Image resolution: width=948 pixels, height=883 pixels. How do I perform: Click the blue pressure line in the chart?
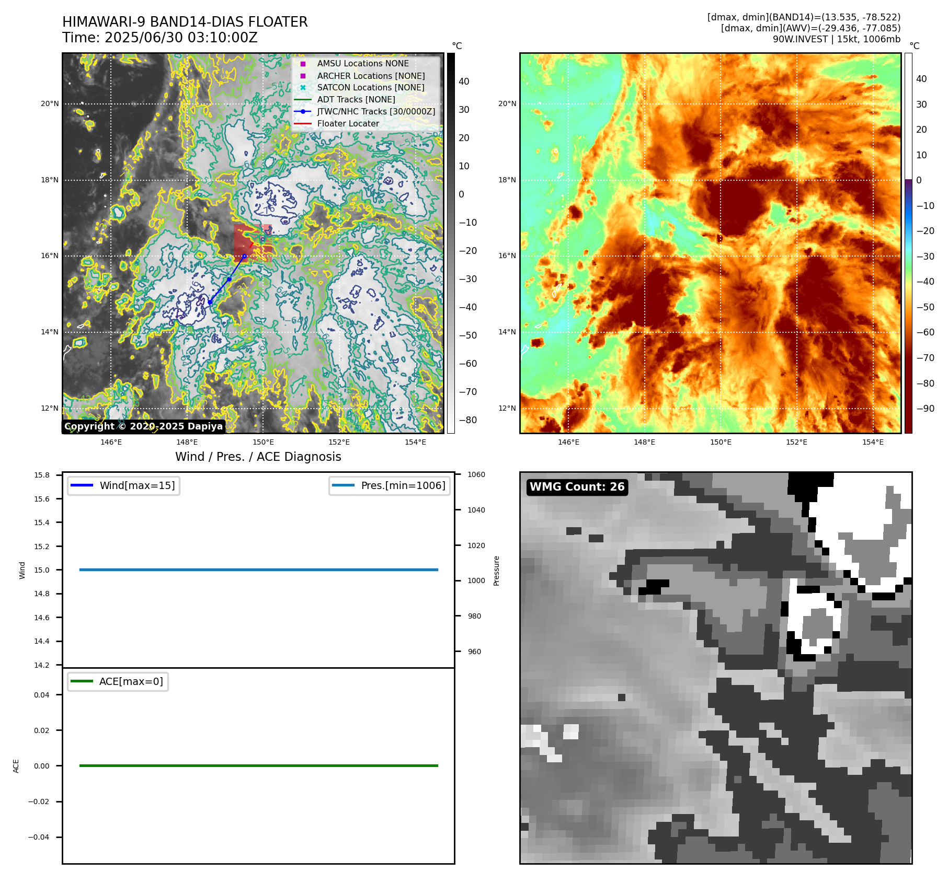[259, 570]
